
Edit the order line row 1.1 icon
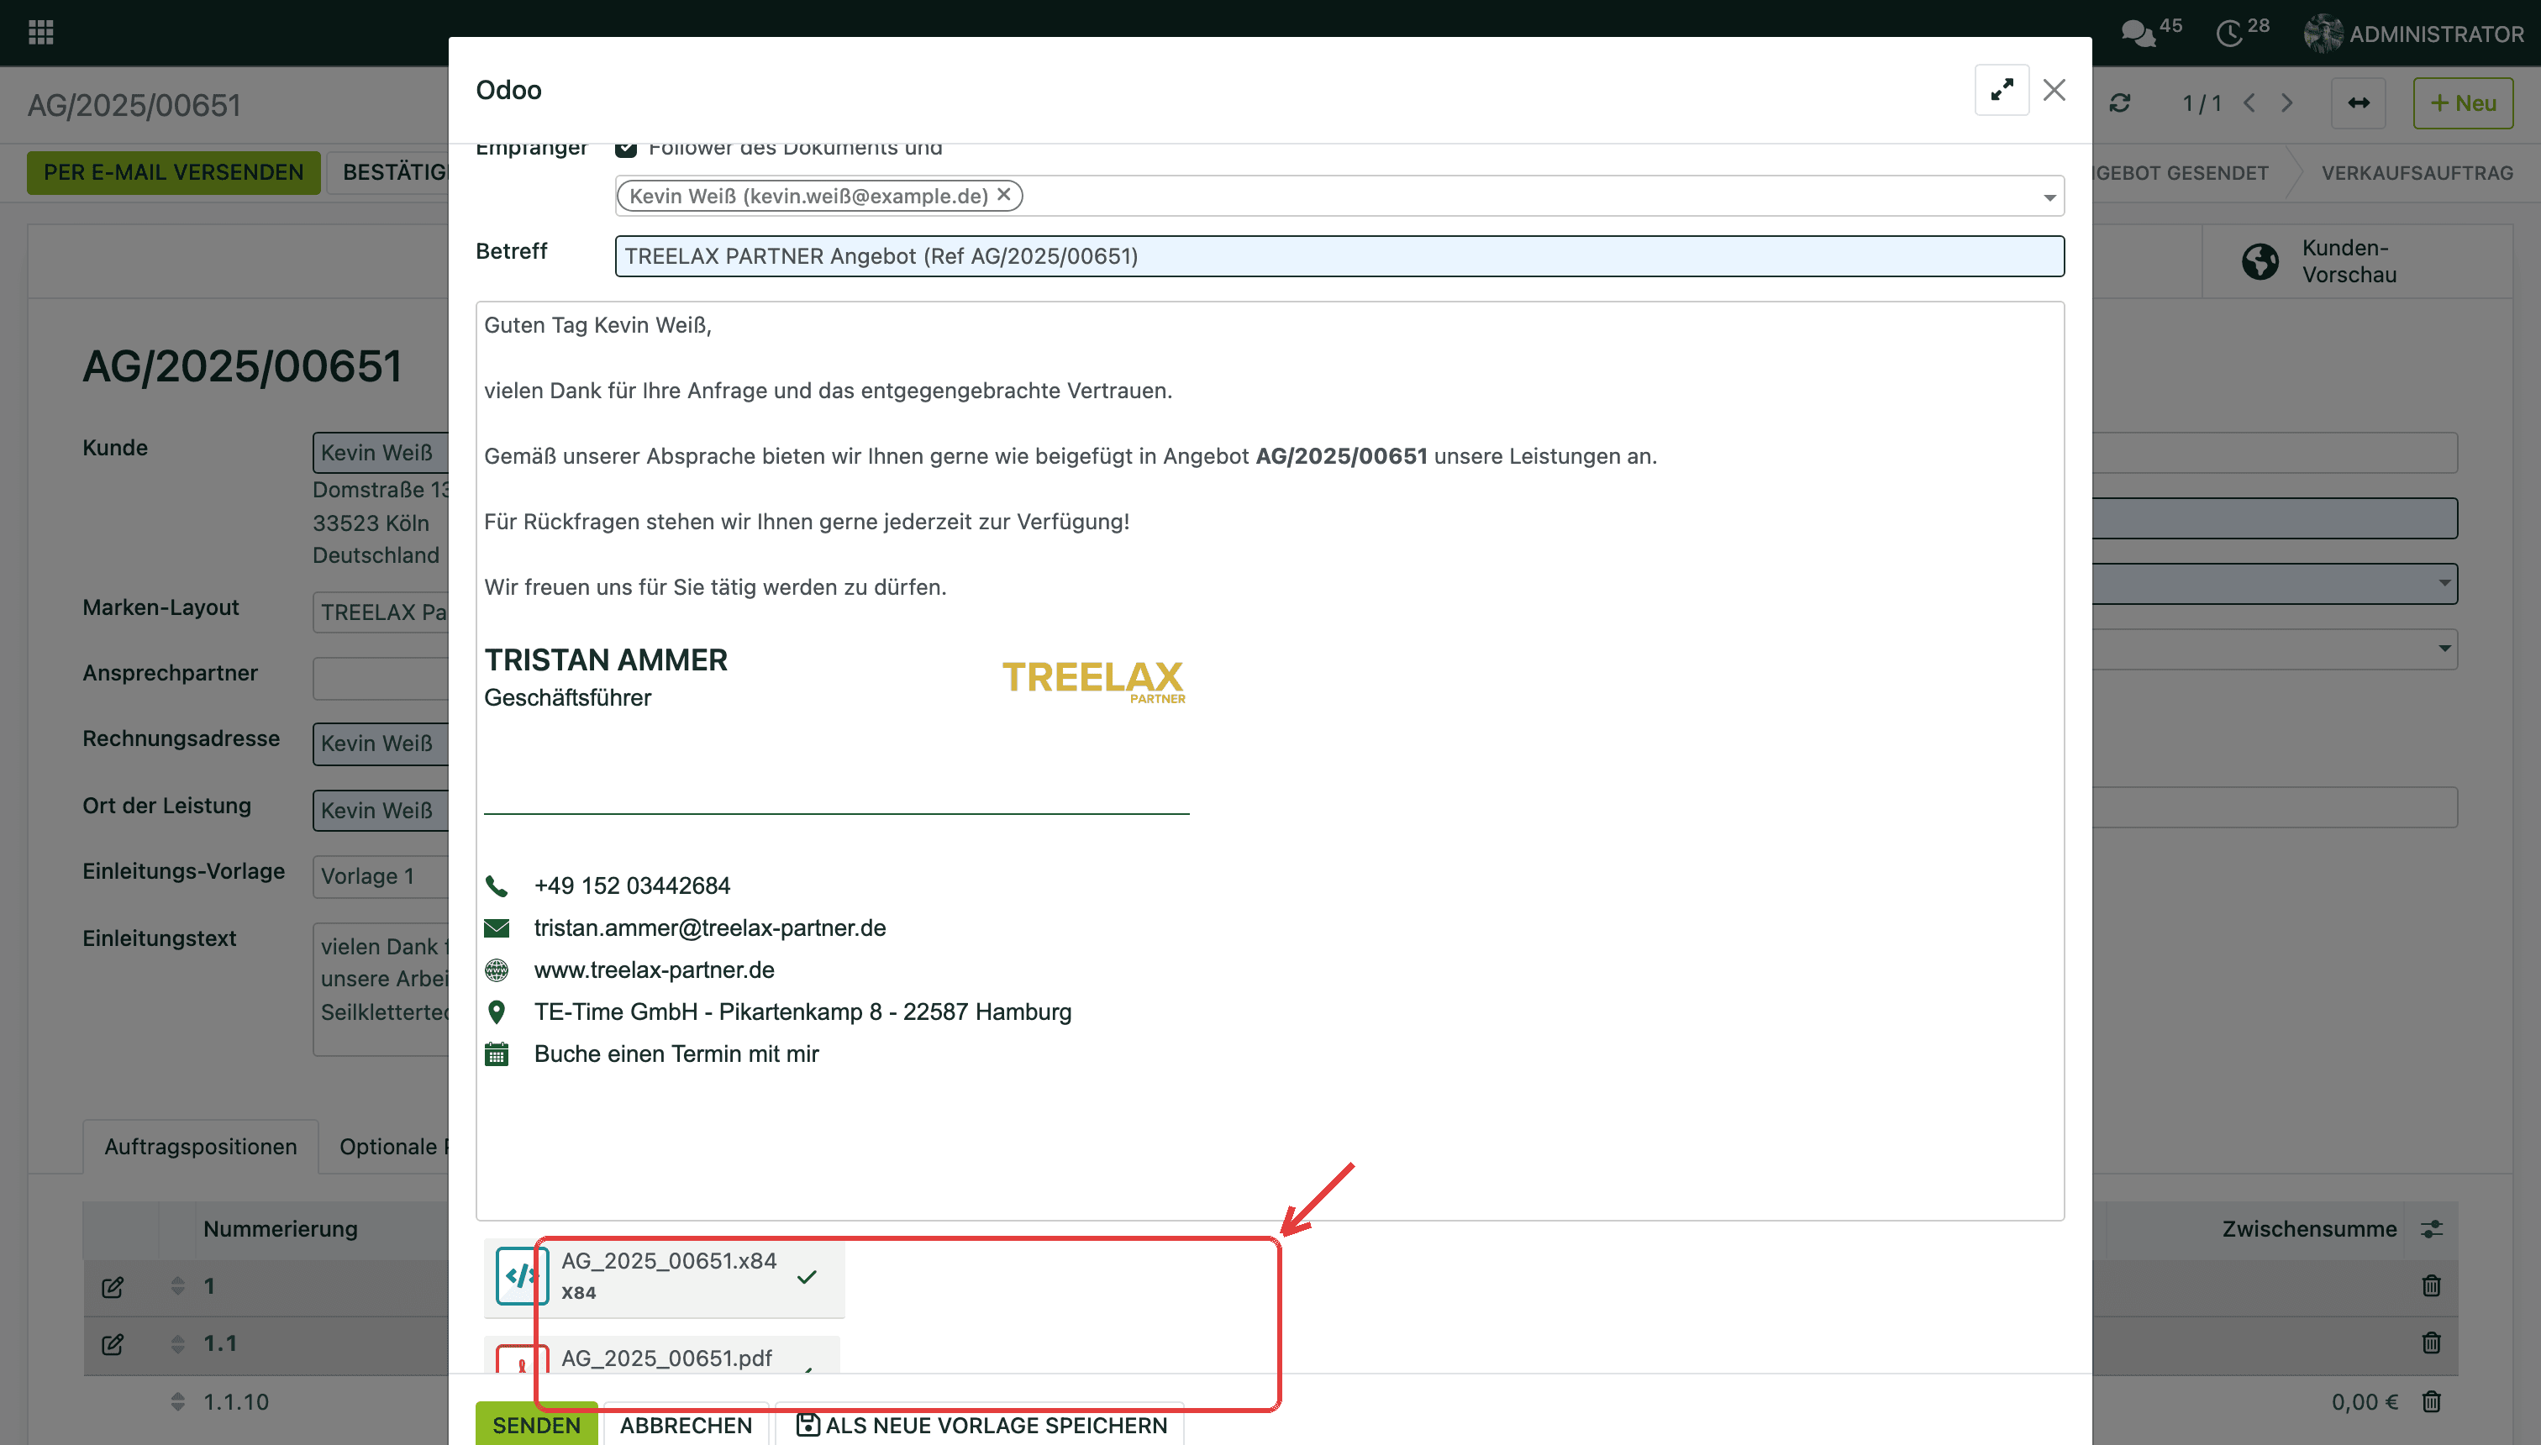click(x=112, y=1344)
